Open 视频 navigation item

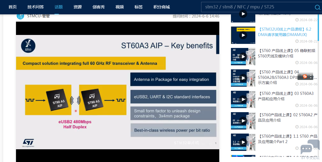coord(120,7)
